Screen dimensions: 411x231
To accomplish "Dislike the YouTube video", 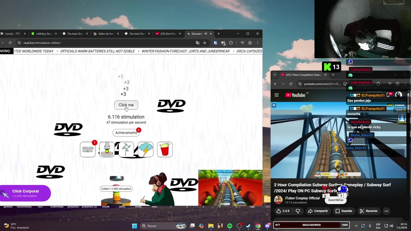I will [x=298, y=211].
